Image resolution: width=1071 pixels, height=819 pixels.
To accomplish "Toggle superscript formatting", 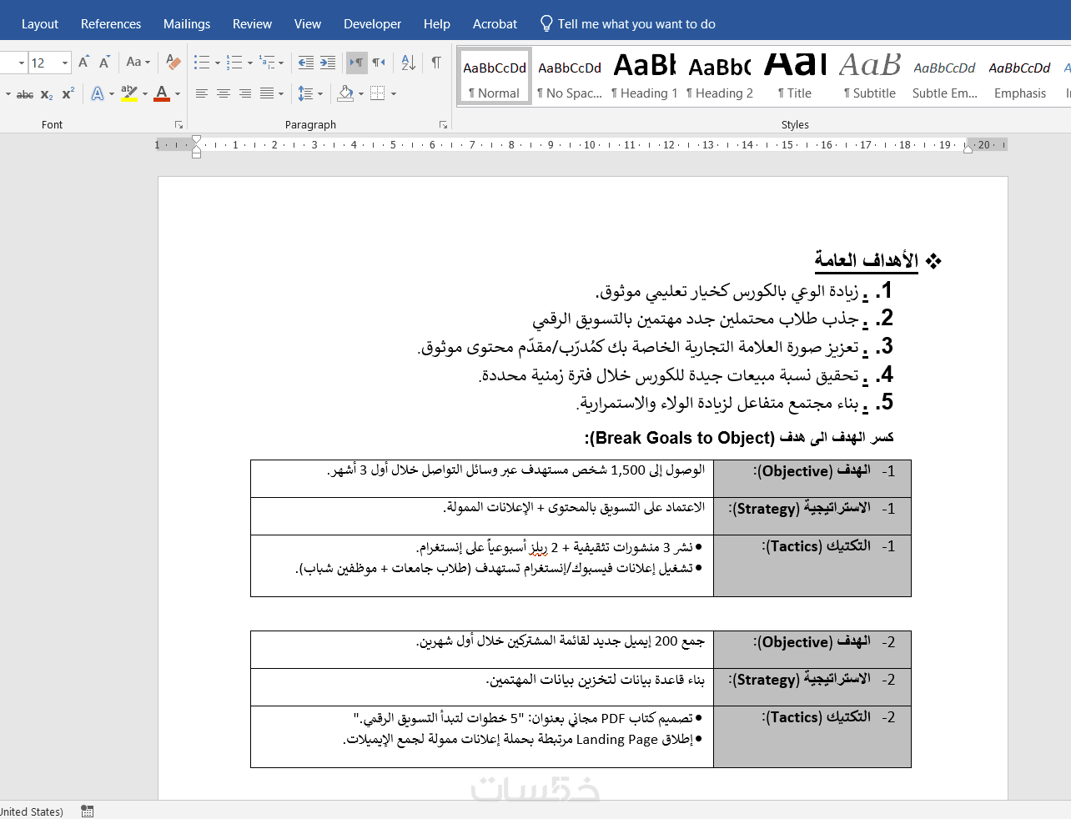I will 68,93.
